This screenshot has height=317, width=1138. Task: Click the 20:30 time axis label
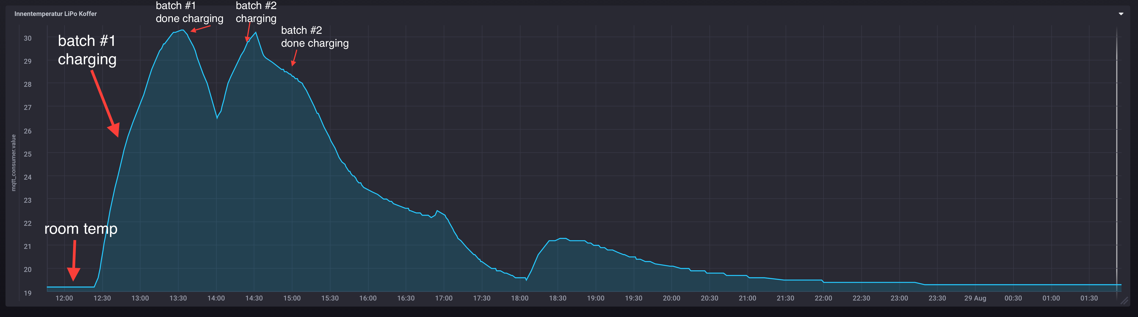click(x=709, y=298)
